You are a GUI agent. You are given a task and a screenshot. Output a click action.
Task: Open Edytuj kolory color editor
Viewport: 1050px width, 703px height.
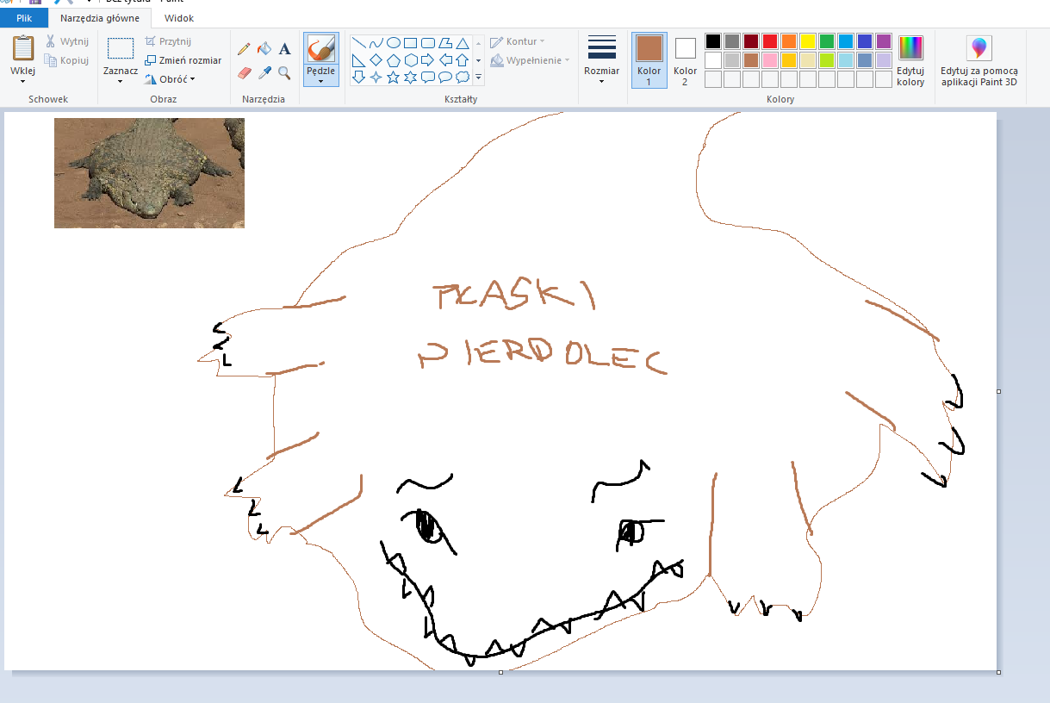click(x=910, y=60)
